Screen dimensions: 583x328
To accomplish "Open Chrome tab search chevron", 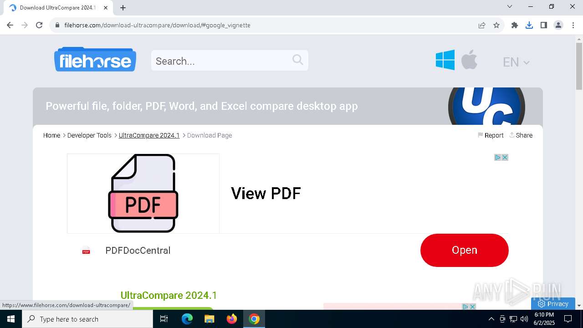I will point(510,6).
